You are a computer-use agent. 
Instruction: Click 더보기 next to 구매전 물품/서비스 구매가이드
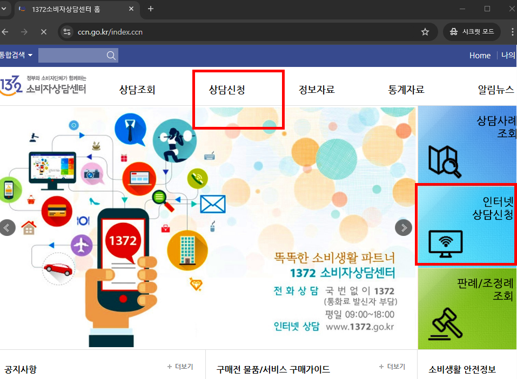392,367
